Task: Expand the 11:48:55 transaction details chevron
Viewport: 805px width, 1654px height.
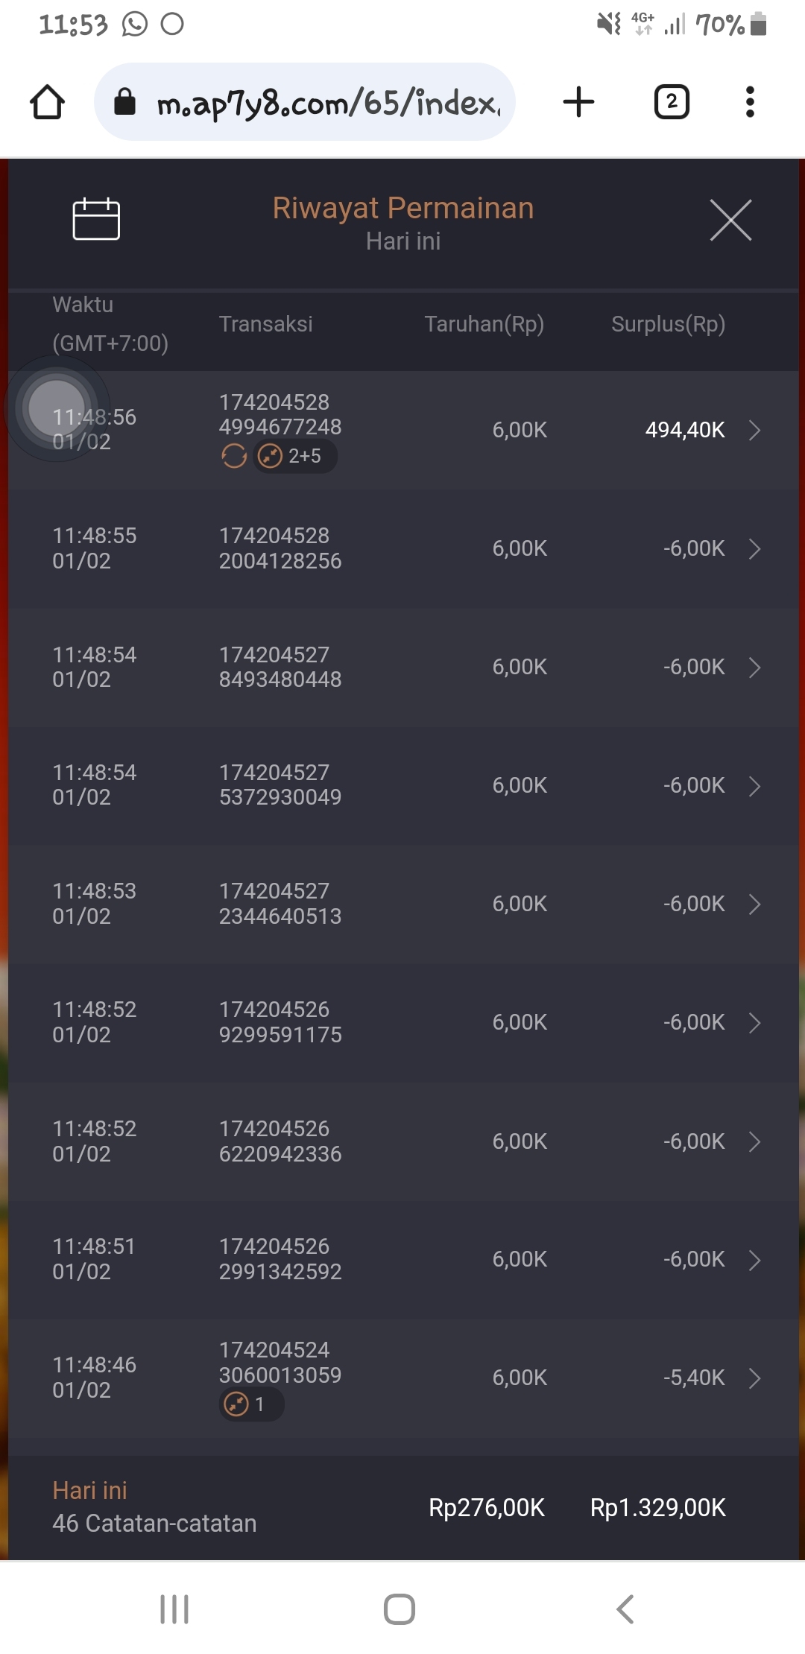Action: pyautogui.click(x=754, y=549)
